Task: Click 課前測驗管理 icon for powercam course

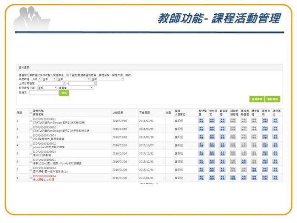Action: point(233,145)
